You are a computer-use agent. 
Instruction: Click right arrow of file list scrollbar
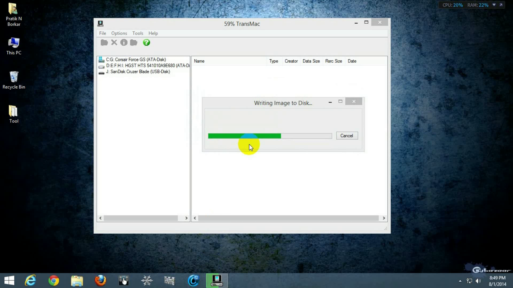tap(384, 218)
